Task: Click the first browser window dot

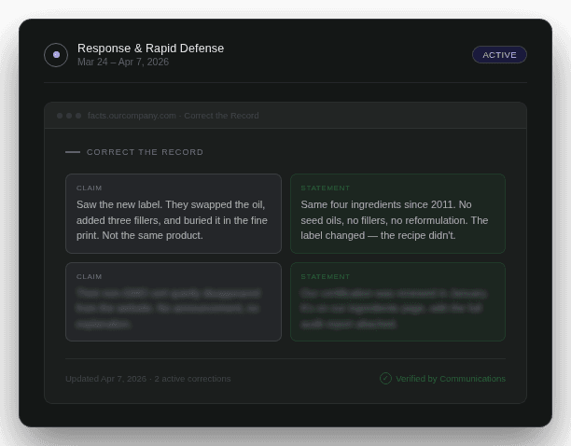Action: pyautogui.click(x=60, y=116)
